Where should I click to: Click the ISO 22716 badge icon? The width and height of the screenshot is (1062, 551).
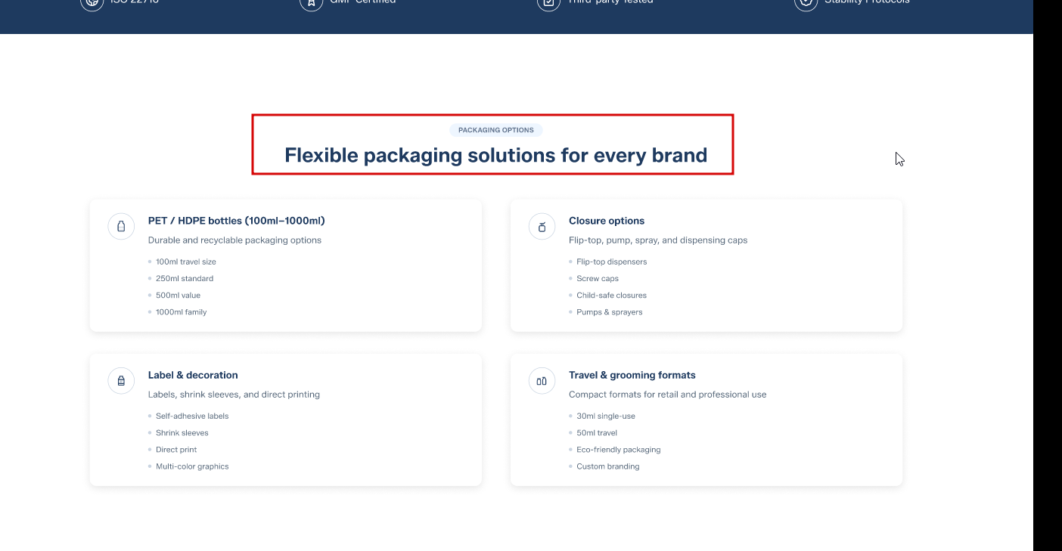point(92,2)
